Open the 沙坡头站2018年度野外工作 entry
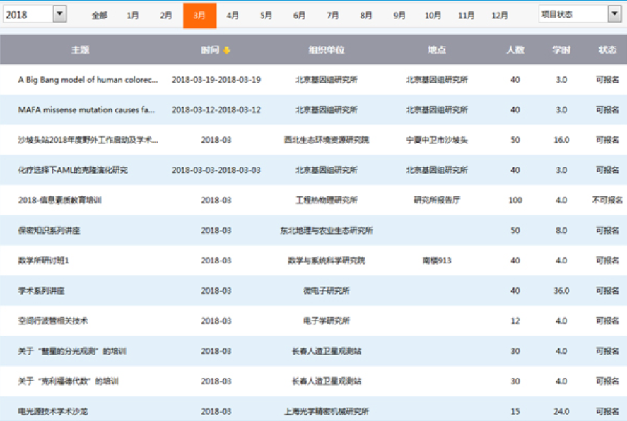Screen dimensions: 627x421 click(x=88, y=140)
